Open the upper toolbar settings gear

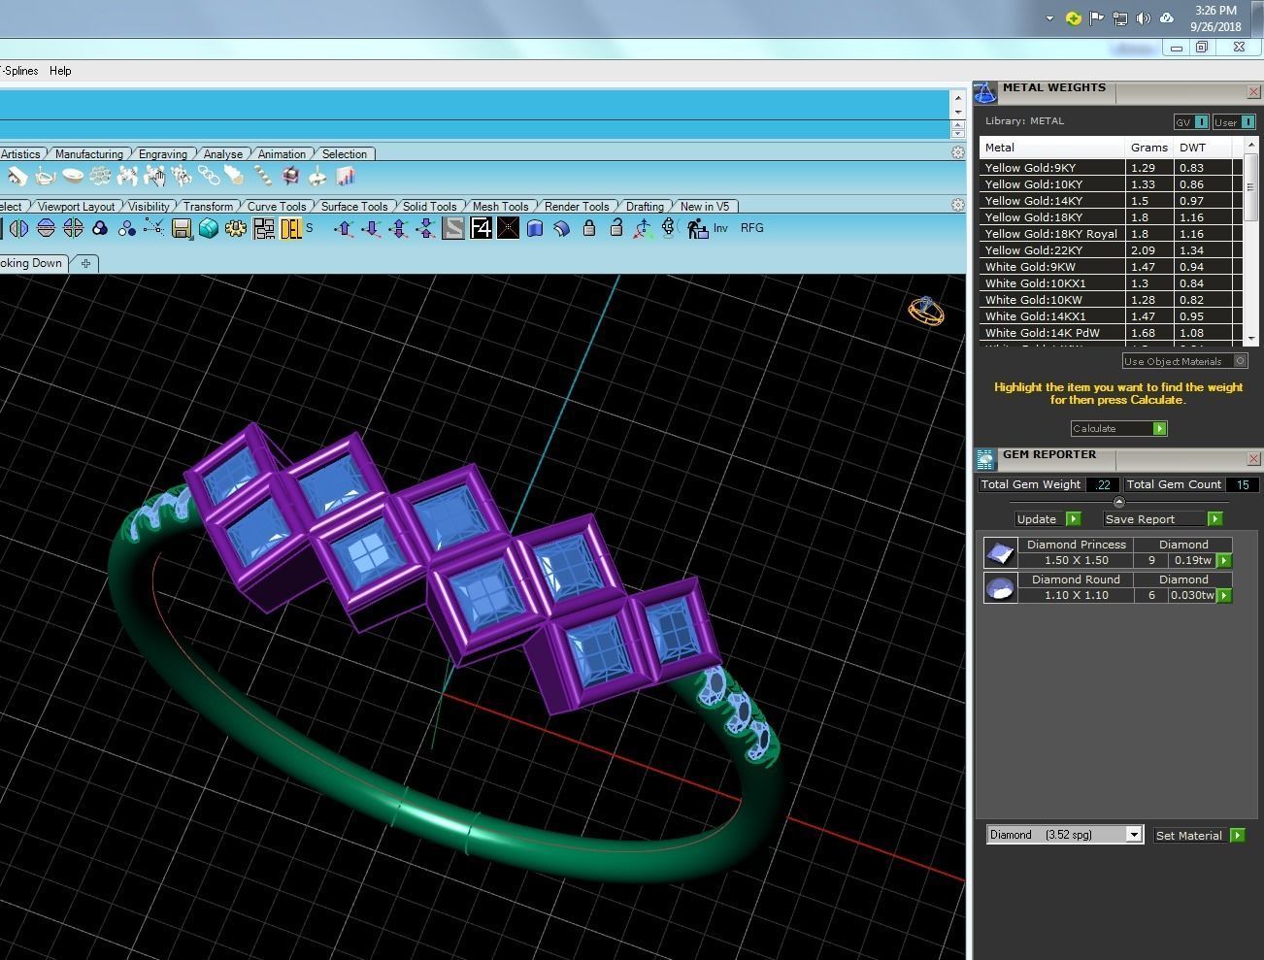[x=958, y=152]
